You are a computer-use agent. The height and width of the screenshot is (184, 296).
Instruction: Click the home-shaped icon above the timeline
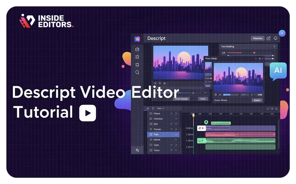coord(268,109)
